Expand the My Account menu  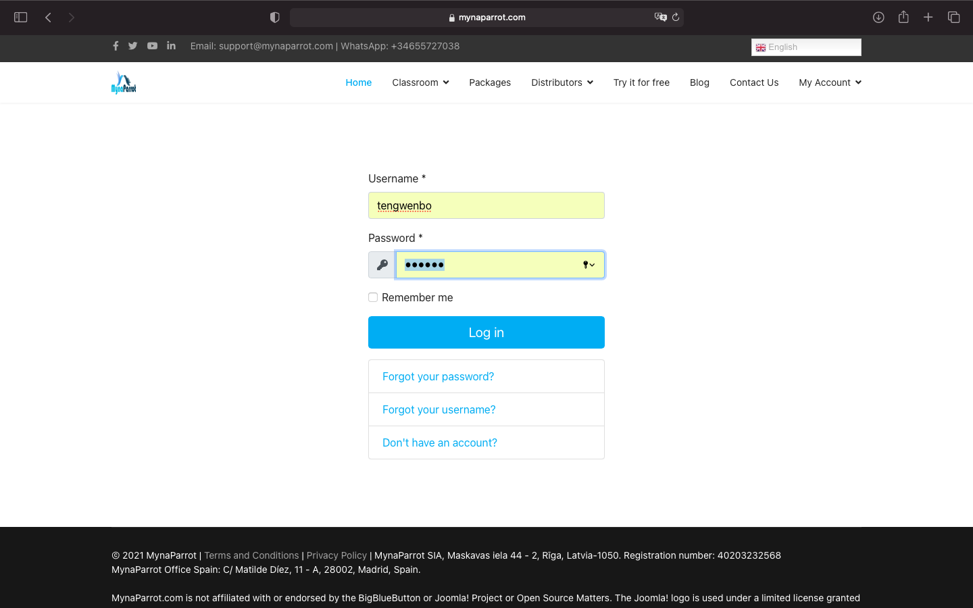(830, 82)
